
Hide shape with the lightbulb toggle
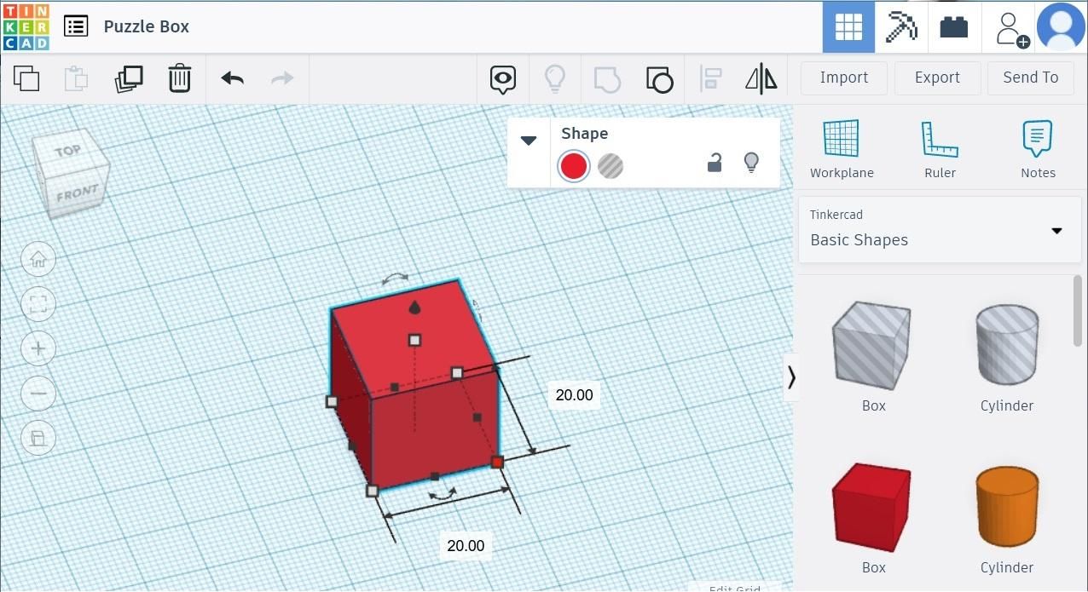(x=751, y=162)
